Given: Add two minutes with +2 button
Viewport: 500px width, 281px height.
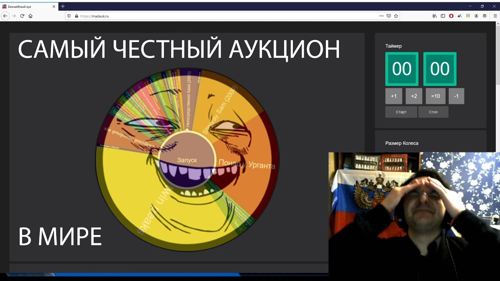Looking at the screenshot, I should (x=414, y=96).
